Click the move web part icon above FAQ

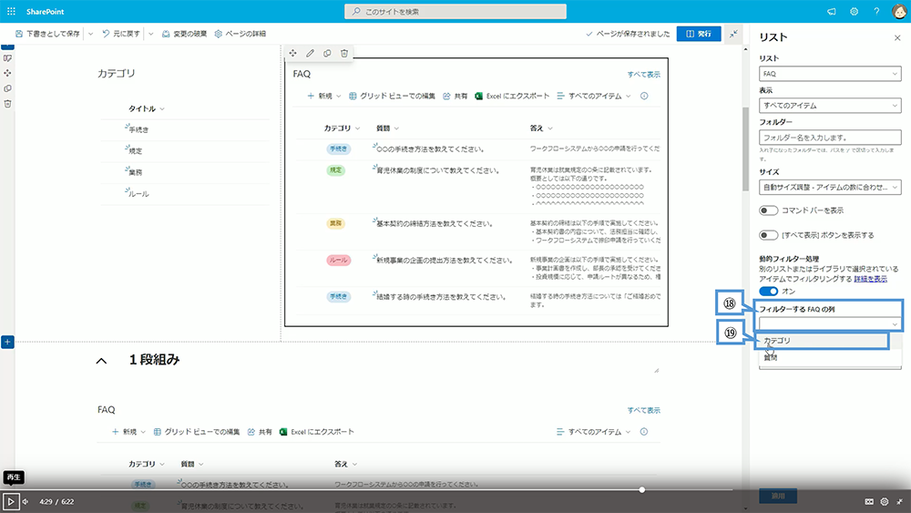click(292, 54)
